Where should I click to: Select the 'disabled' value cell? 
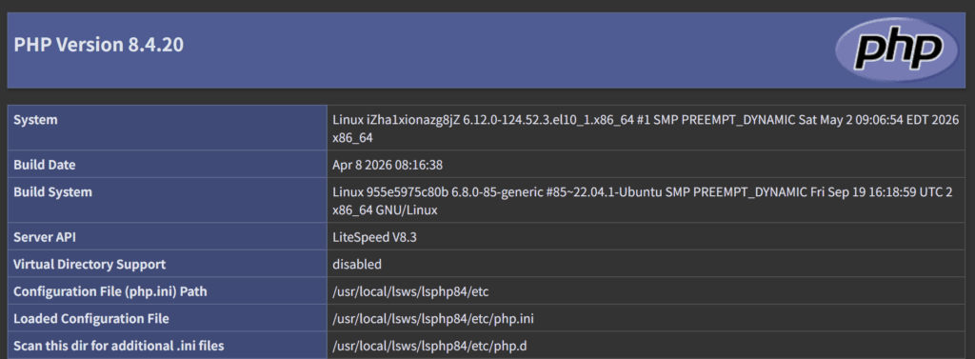click(357, 265)
